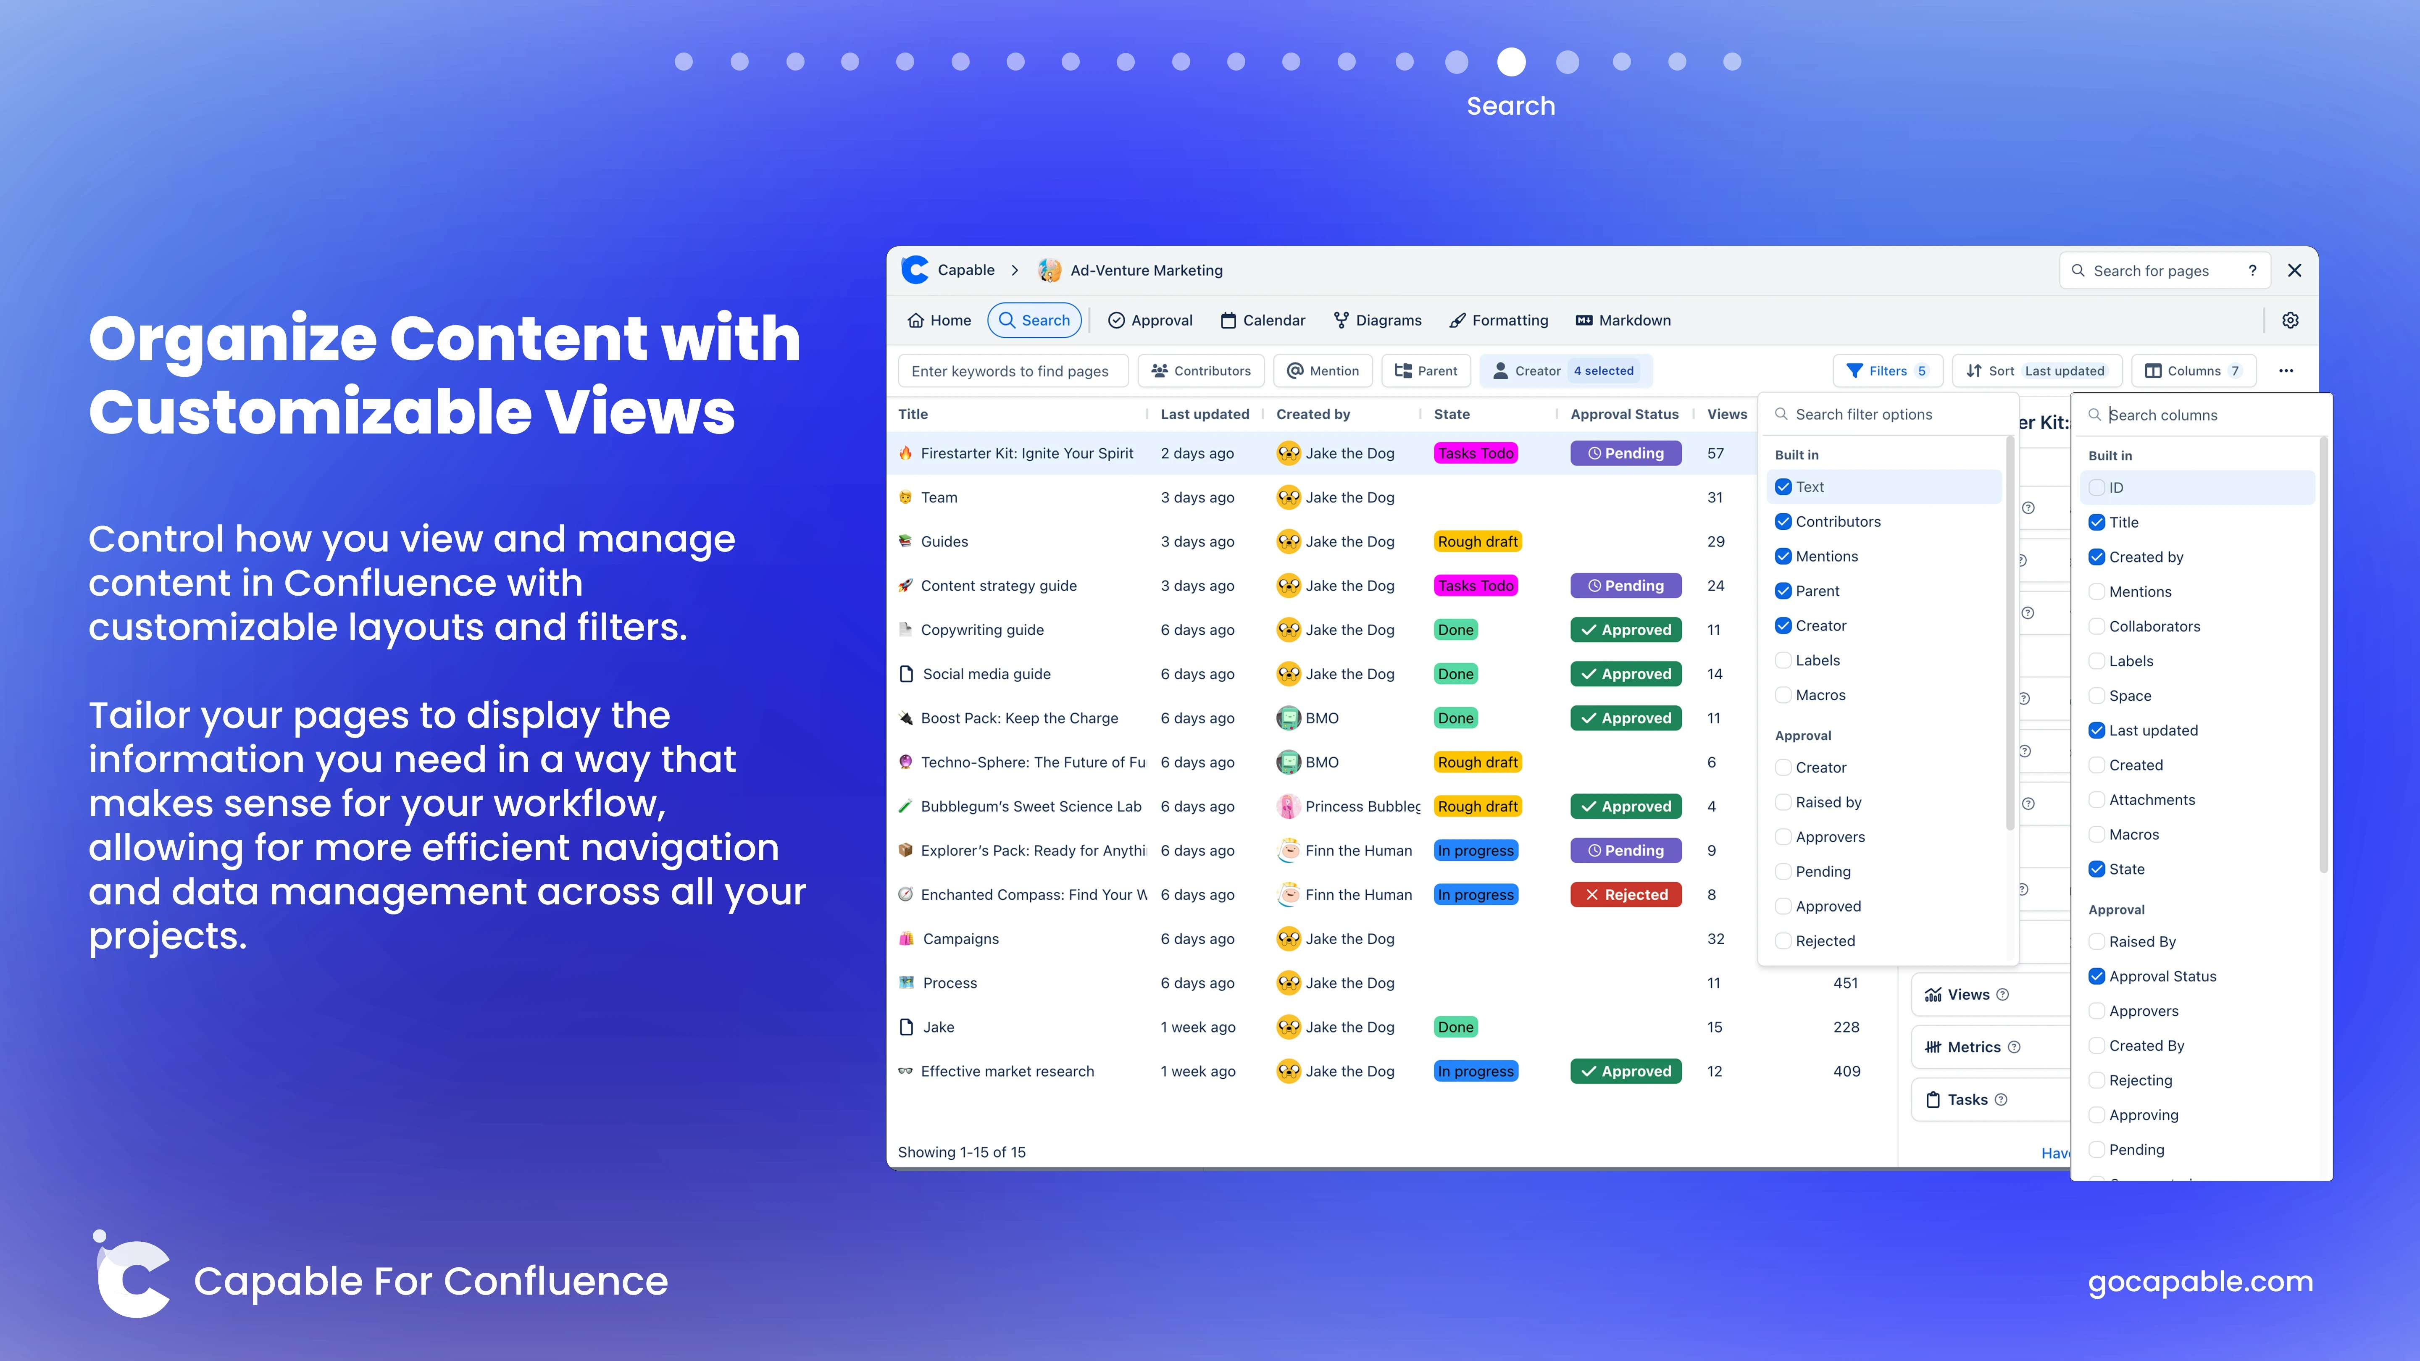2420x1361 pixels.
Task: Click Finn the Human avatar in Explorer's Pack row
Action: 1289,850
